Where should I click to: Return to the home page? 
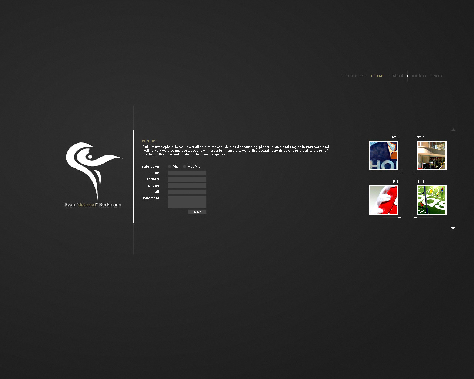click(x=438, y=76)
